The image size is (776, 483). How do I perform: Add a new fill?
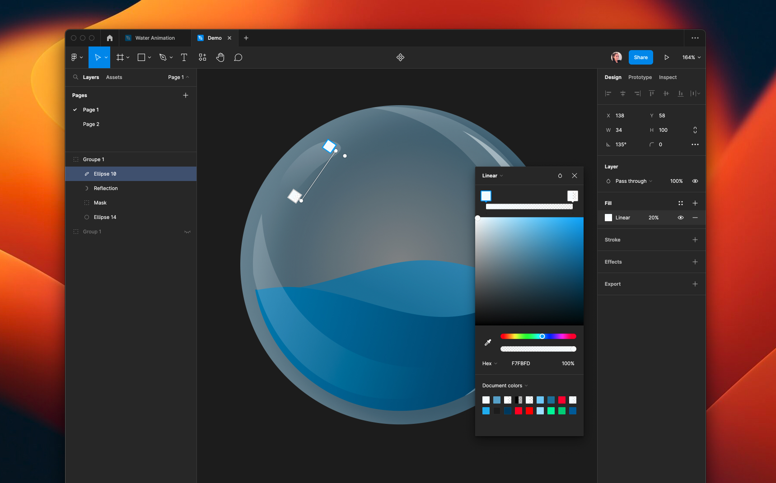695,203
